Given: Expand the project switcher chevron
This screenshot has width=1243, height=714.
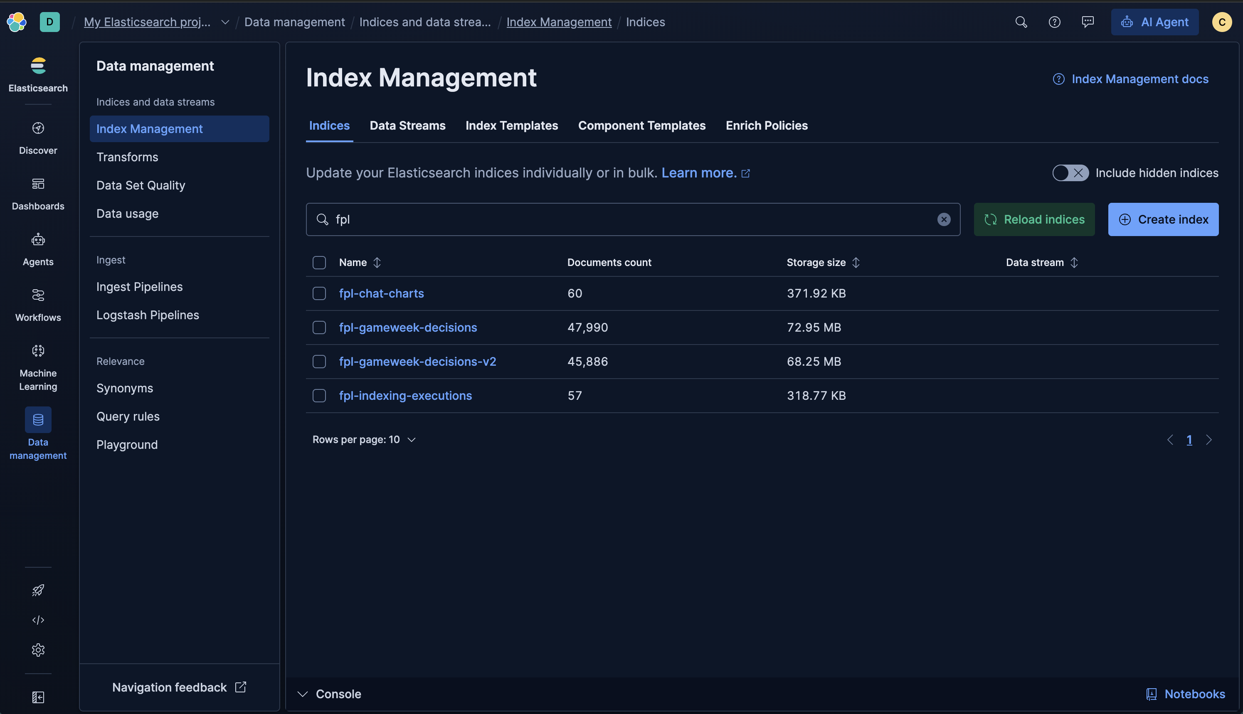Looking at the screenshot, I should [x=224, y=22].
